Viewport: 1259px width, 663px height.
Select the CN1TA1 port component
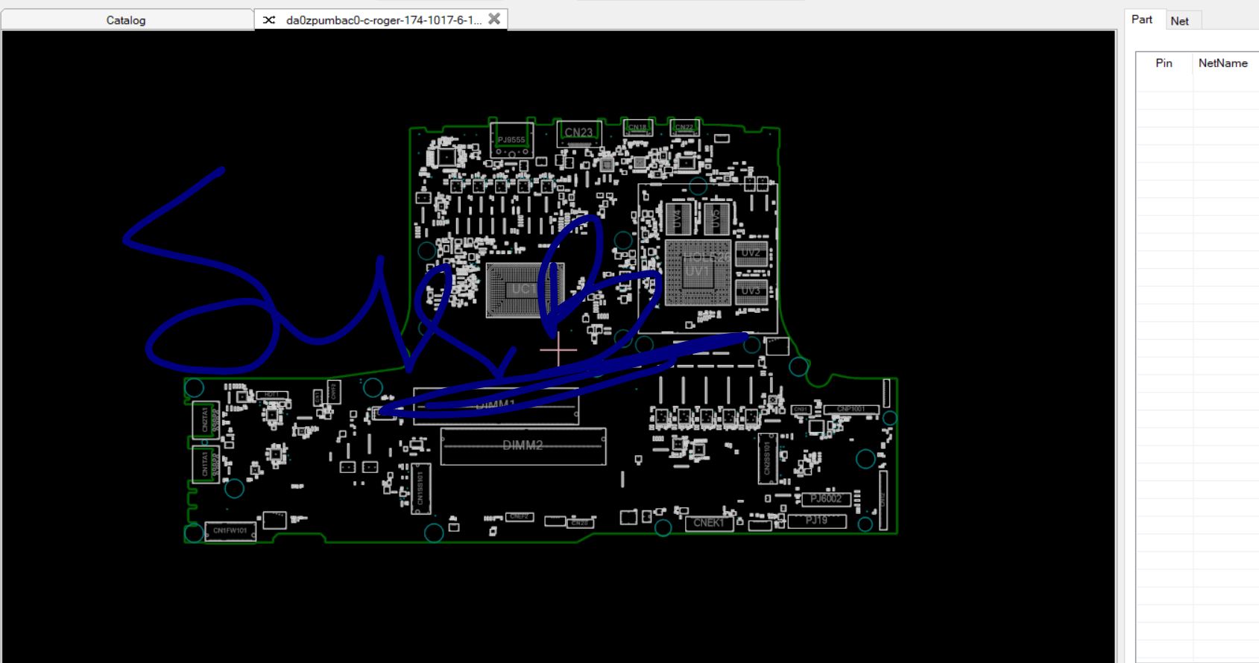[x=206, y=464]
